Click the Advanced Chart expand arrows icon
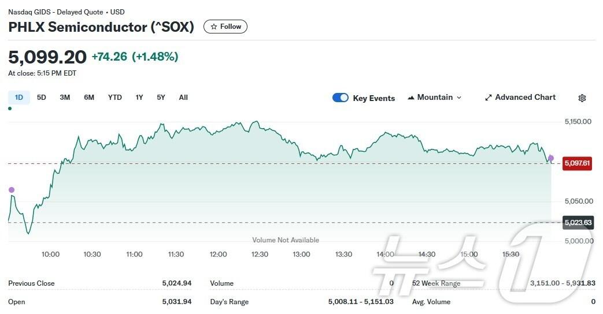 [488, 98]
